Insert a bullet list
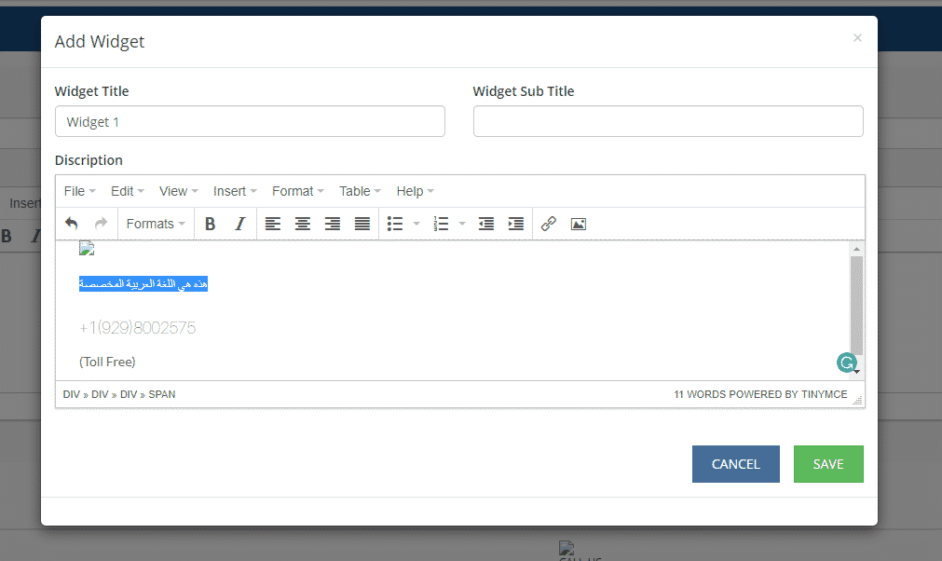Image resolution: width=942 pixels, height=561 pixels. (x=395, y=224)
